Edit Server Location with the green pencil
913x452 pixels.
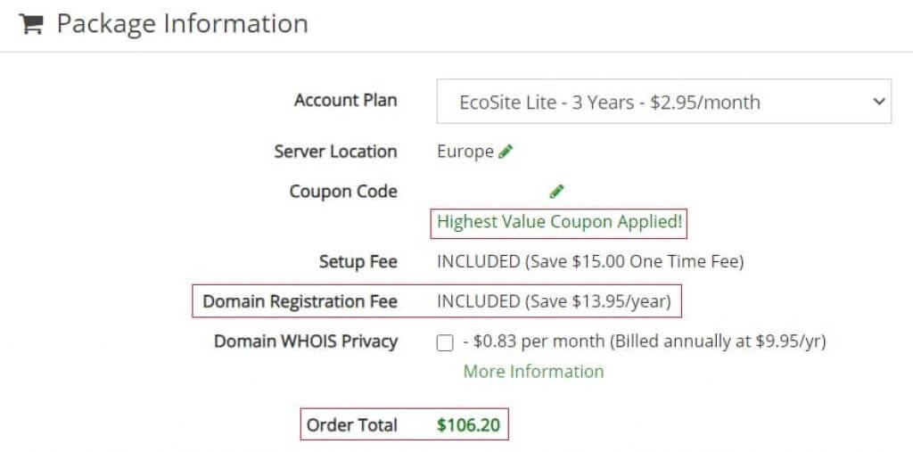(x=506, y=152)
